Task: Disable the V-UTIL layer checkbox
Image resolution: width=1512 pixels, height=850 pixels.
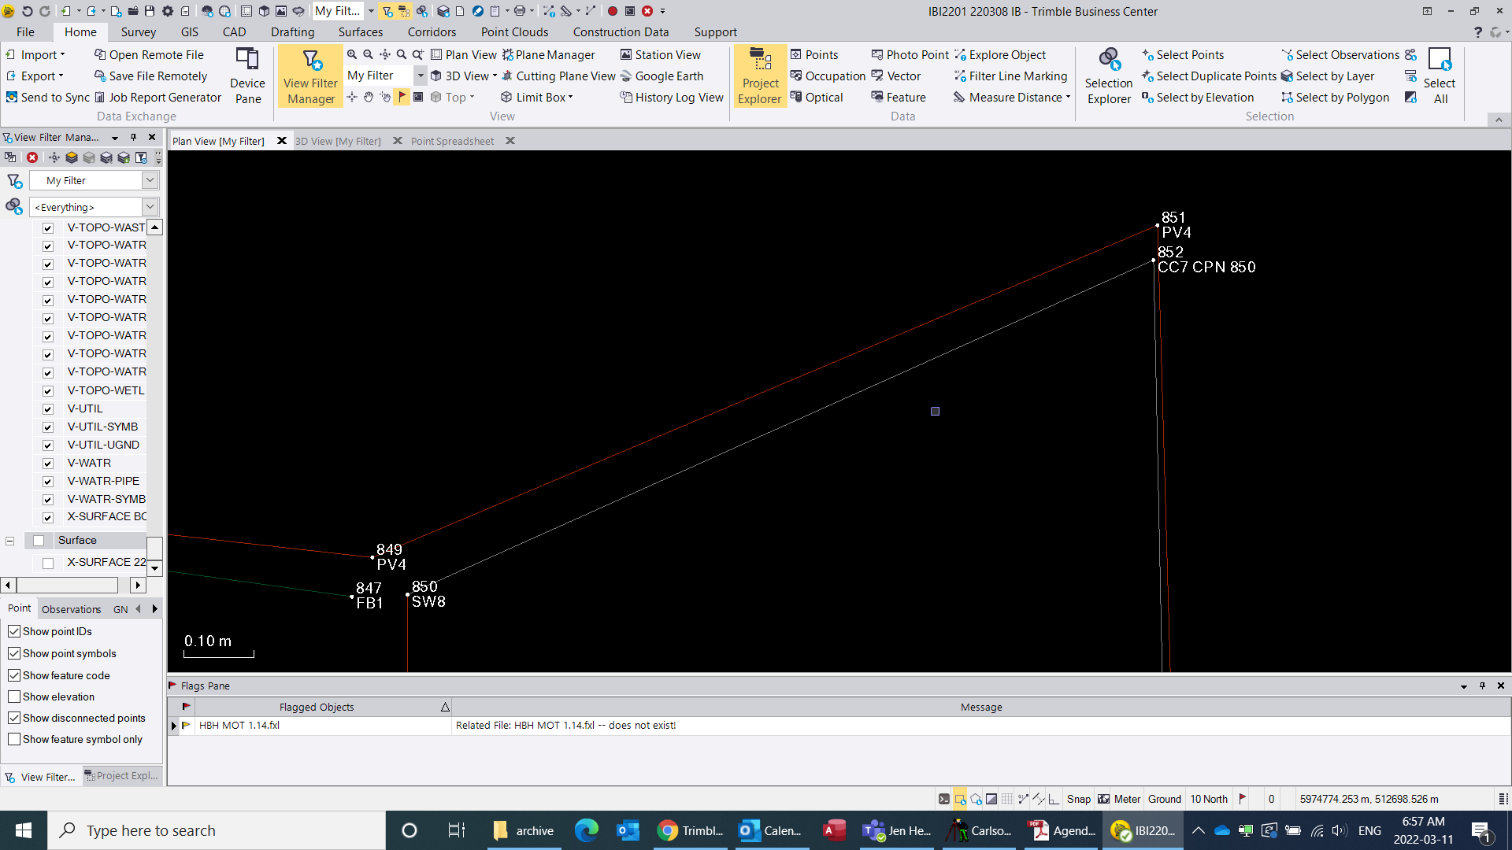Action: 47,408
